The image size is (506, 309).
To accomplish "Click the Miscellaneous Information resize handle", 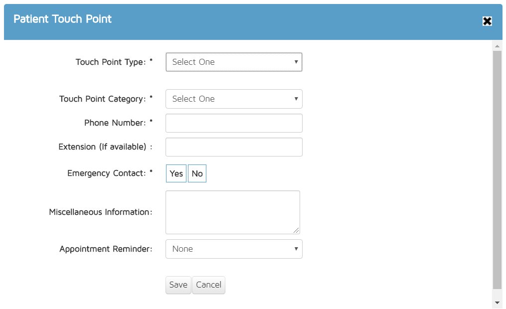I will pyautogui.click(x=297, y=231).
